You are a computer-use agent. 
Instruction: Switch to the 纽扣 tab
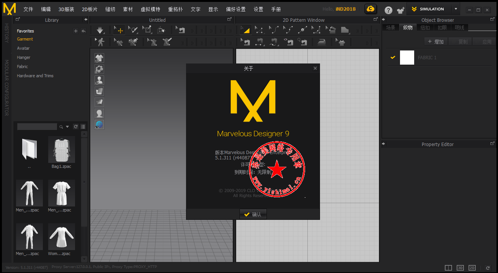coord(425,28)
